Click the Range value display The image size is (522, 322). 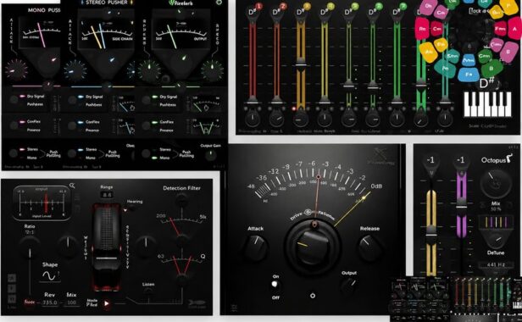coord(107,195)
